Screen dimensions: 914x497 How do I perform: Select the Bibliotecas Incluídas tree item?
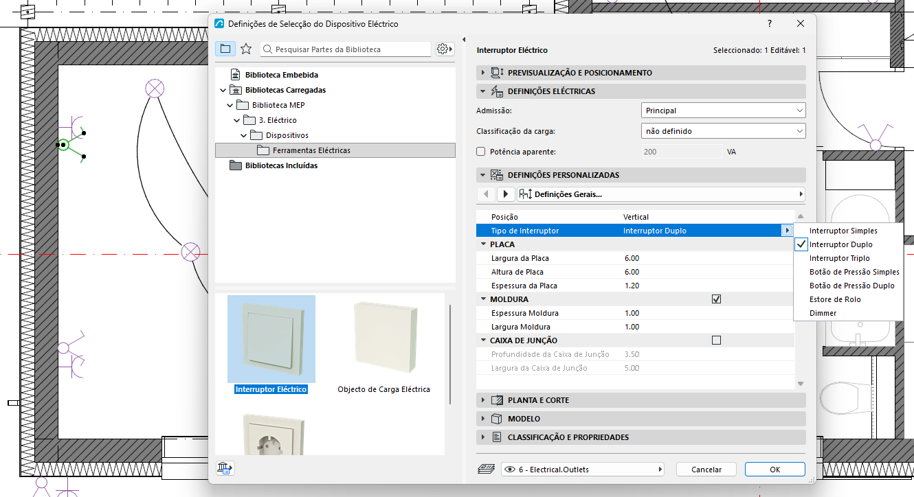tap(281, 165)
